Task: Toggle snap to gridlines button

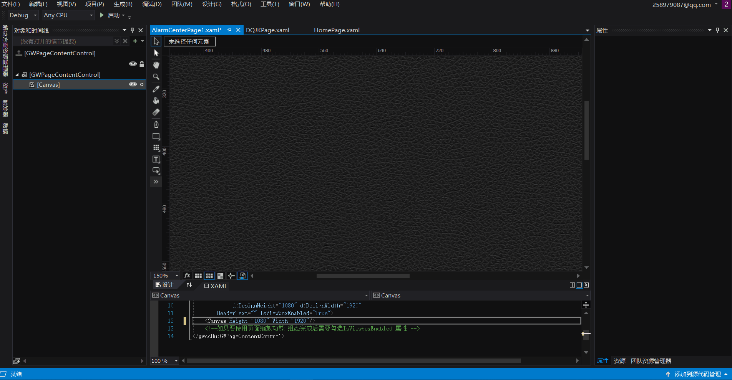Action: point(209,276)
